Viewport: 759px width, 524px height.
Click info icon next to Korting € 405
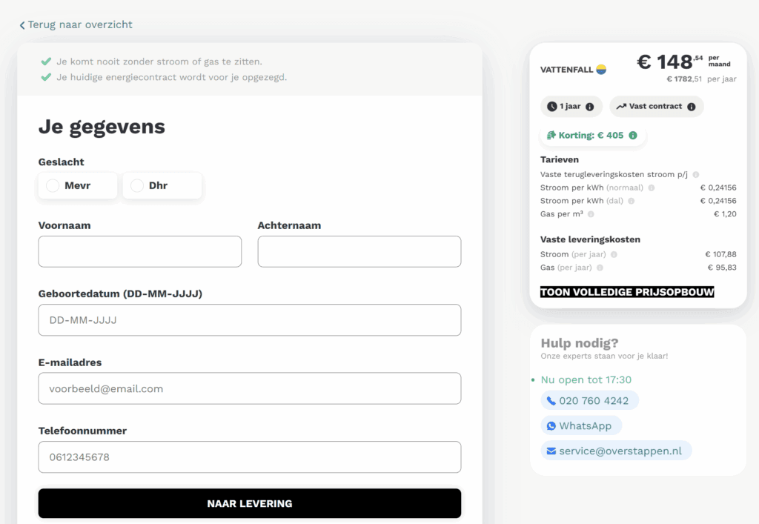point(633,136)
